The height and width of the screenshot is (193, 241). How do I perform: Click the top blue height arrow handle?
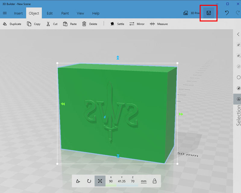click(118, 57)
